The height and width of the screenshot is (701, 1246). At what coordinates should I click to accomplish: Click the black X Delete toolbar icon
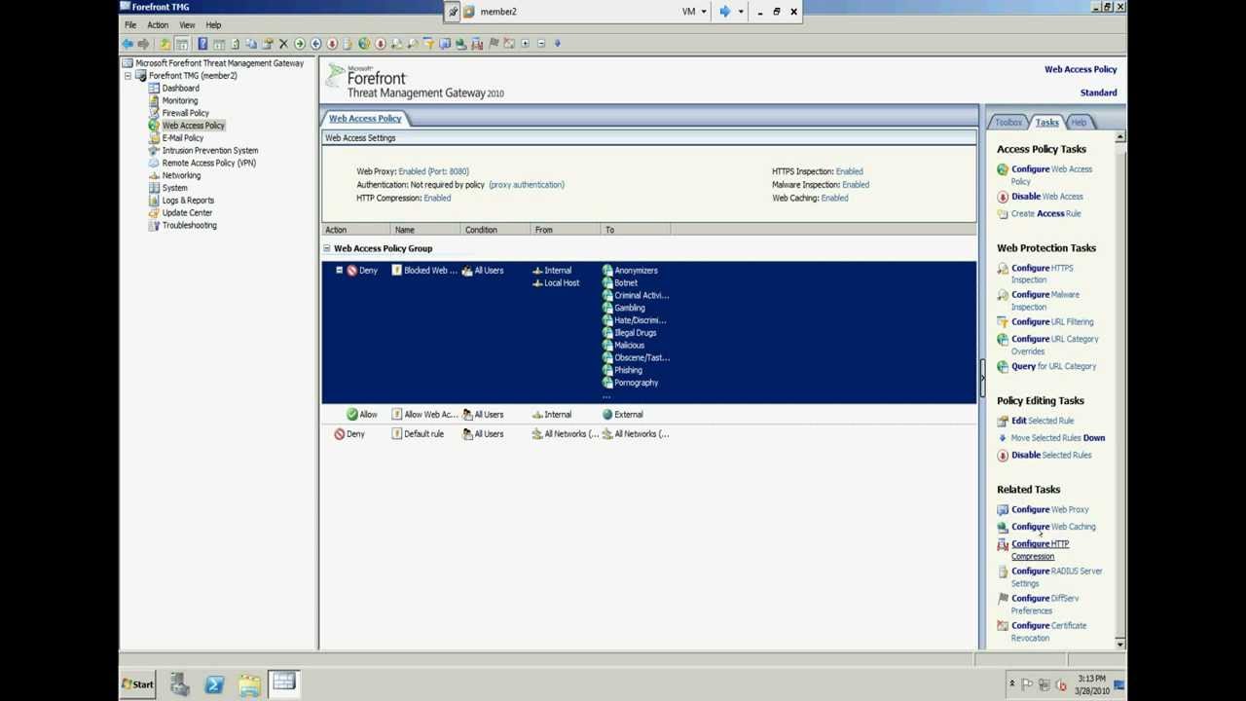pyautogui.click(x=283, y=43)
